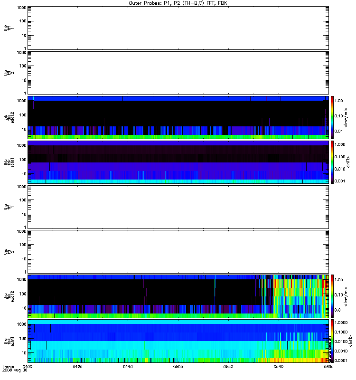Click the plot title 'Outer Probes: P1, P2 (TH-B,C) FFT, FBK'
Viewport: 356px width, 380px height.
pos(178,3)
